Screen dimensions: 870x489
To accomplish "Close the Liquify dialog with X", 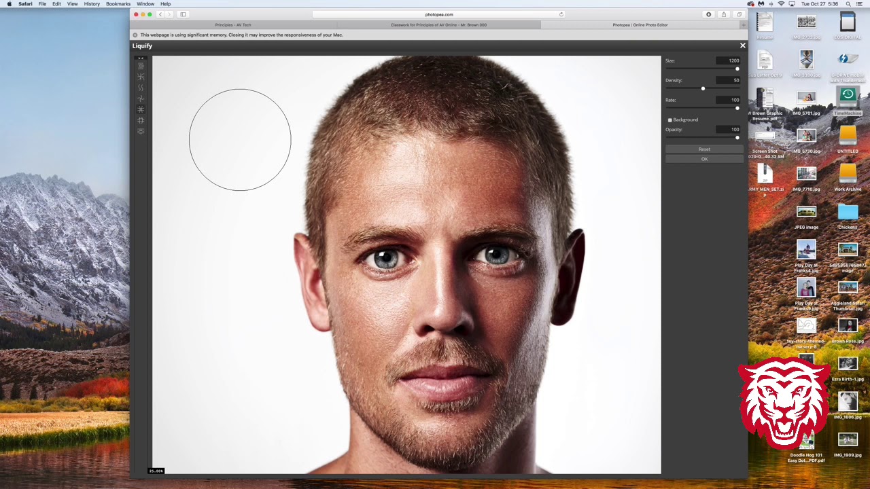I will pyautogui.click(x=742, y=46).
